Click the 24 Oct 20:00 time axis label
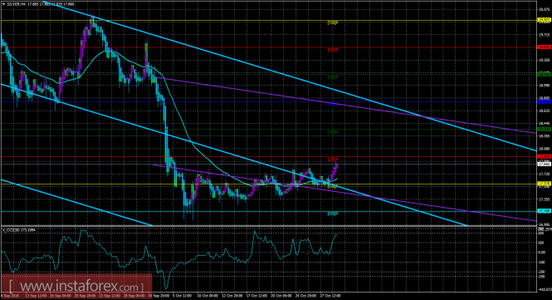The height and width of the screenshot is (300, 552). point(305,296)
